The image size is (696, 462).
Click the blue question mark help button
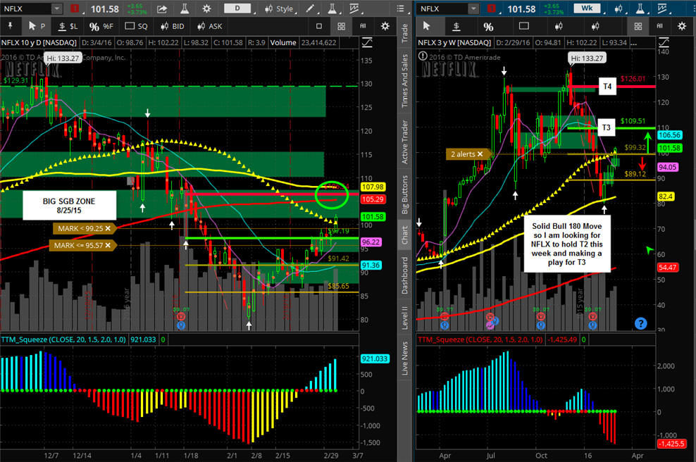tap(640, 323)
